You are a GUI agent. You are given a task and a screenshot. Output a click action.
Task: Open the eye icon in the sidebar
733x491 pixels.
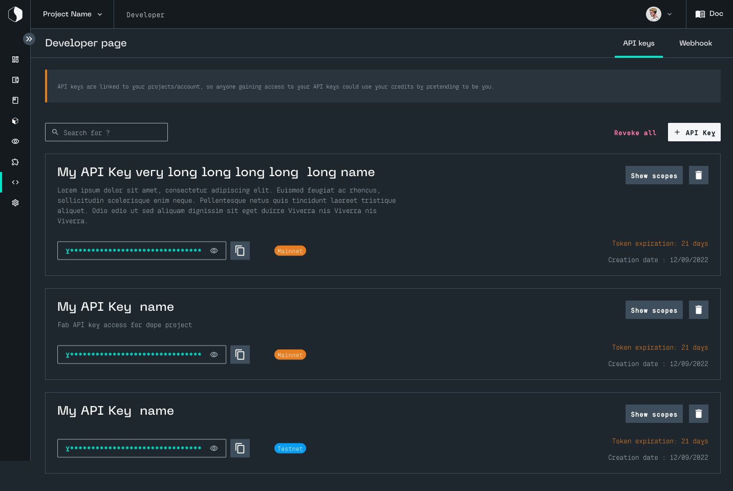click(x=15, y=141)
